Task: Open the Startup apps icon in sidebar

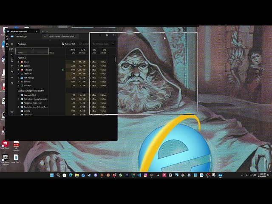Action: coord(12,66)
